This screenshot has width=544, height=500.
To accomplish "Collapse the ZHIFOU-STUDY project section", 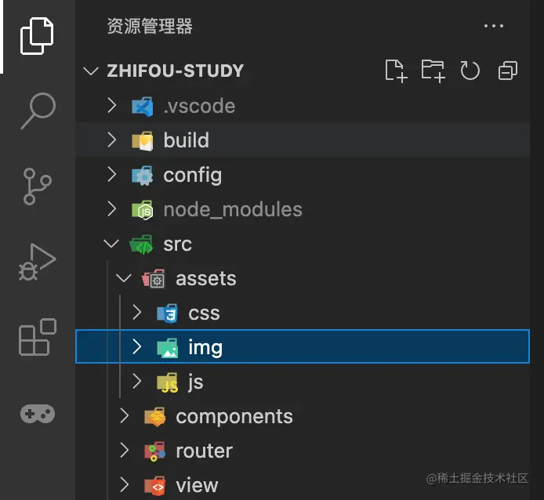I will point(91,71).
